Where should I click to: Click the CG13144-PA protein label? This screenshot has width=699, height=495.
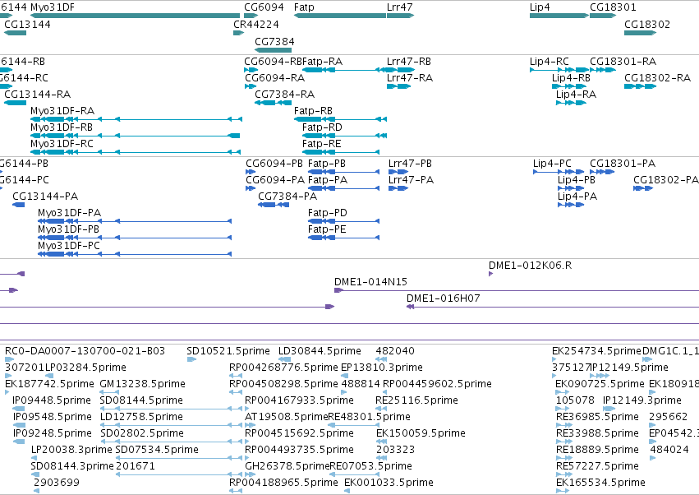(45, 197)
